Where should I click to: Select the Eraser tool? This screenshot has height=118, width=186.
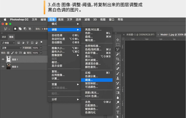[x=118, y=88]
